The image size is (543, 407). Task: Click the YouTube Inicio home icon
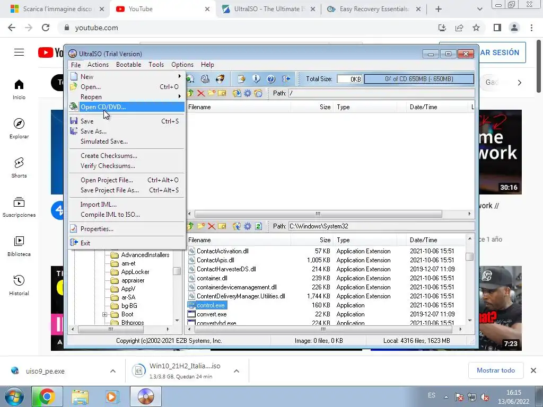coord(19,84)
